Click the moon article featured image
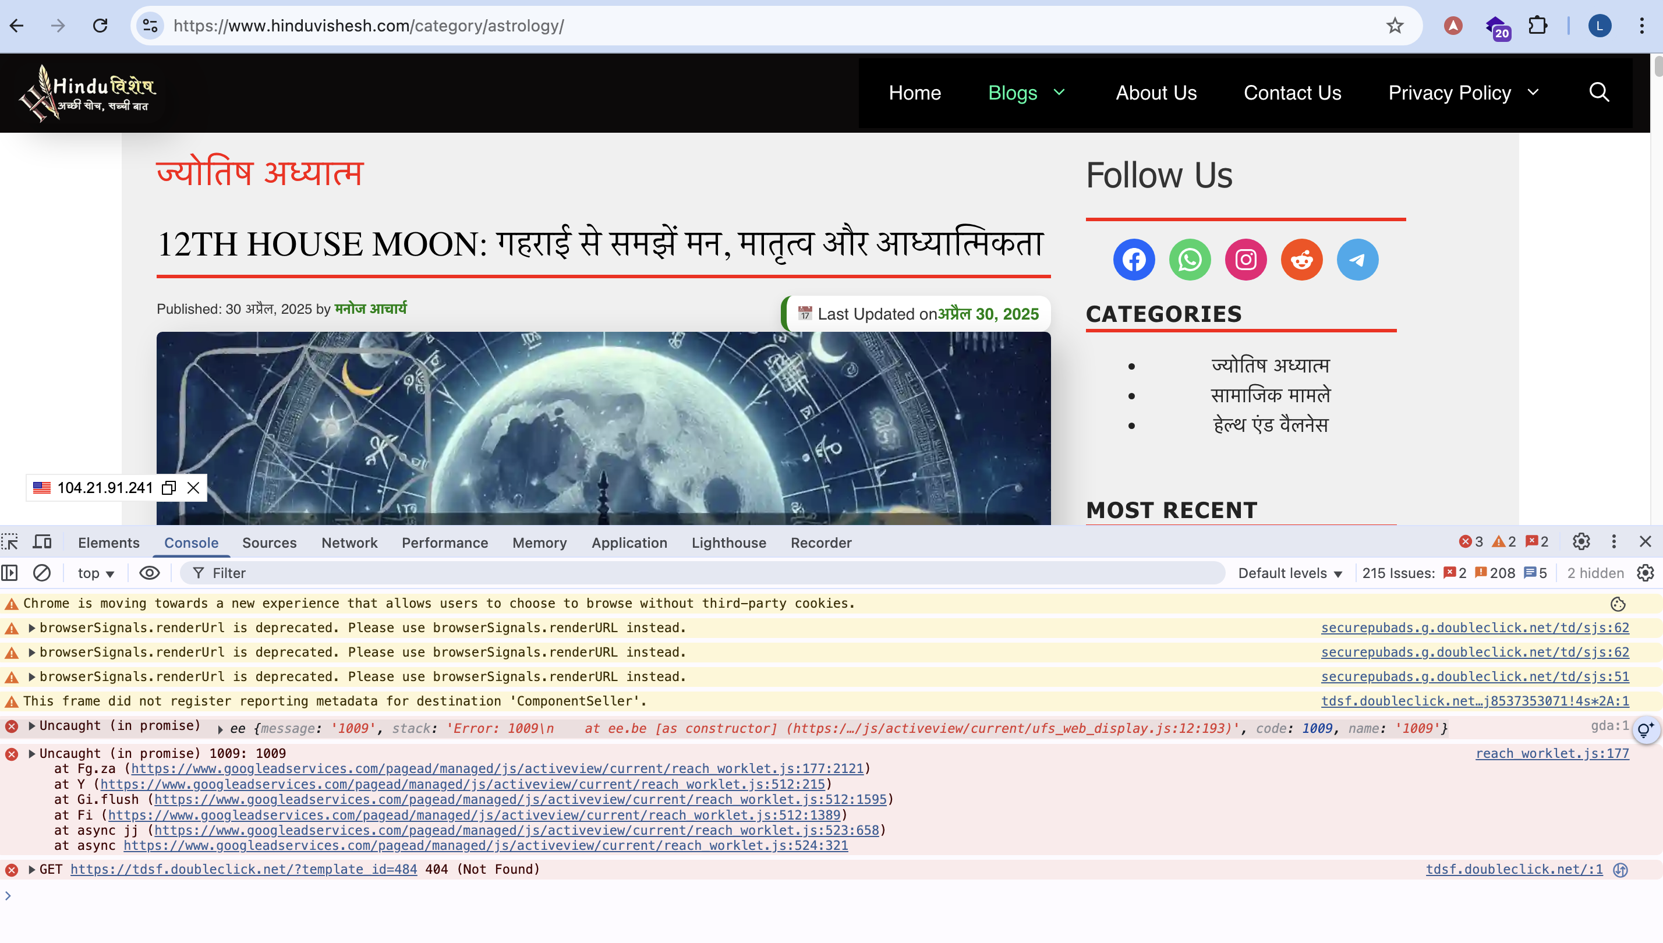1663x943 pixels. 603,427
